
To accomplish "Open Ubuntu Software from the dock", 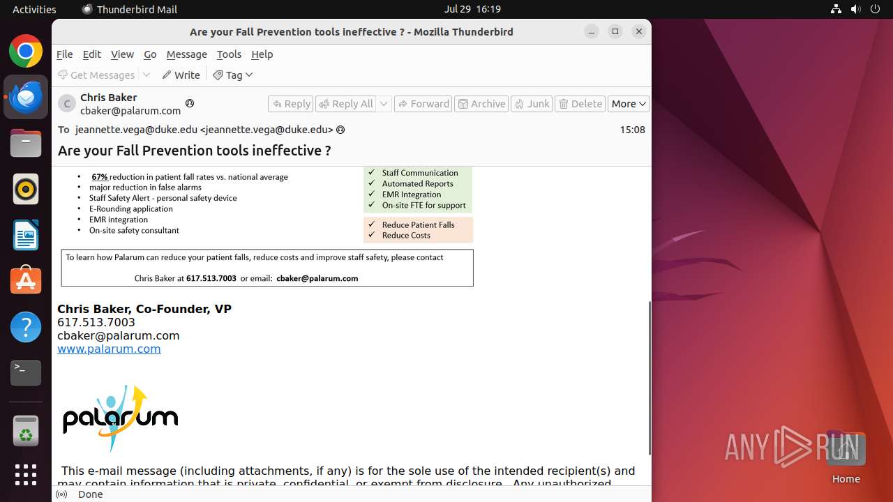I will click(26, 280).
